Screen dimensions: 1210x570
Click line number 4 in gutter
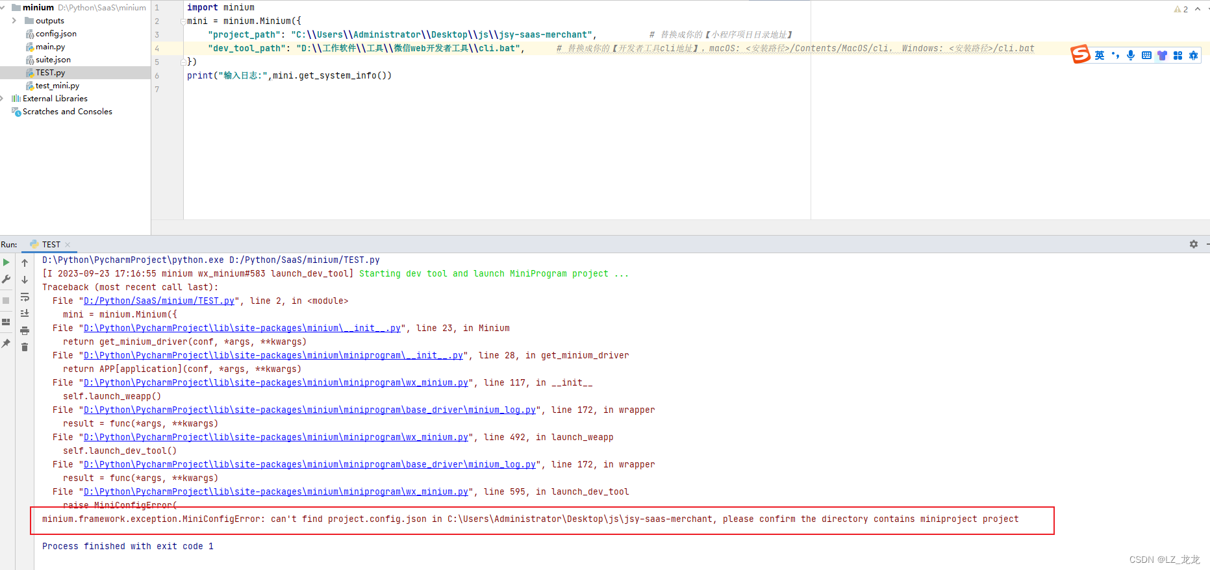pos(157,49)
